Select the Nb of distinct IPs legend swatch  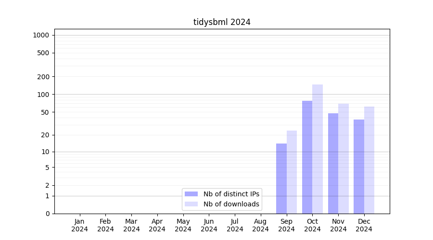(x=191, y=194)
